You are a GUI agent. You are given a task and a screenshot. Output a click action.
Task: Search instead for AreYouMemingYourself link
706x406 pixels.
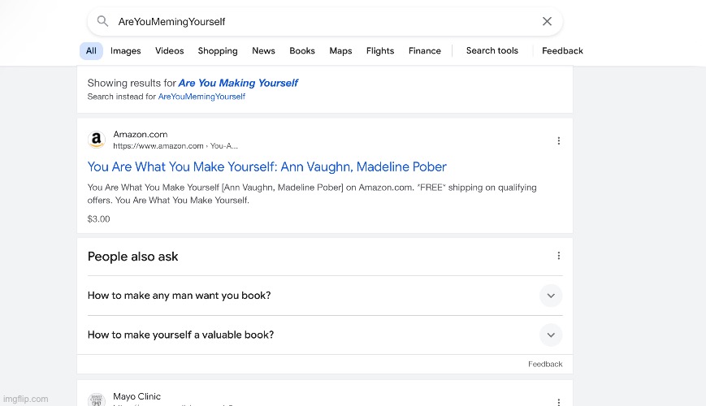tap(201, 97)
